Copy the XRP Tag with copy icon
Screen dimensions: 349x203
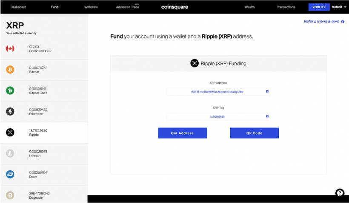[x=268, y=116]
